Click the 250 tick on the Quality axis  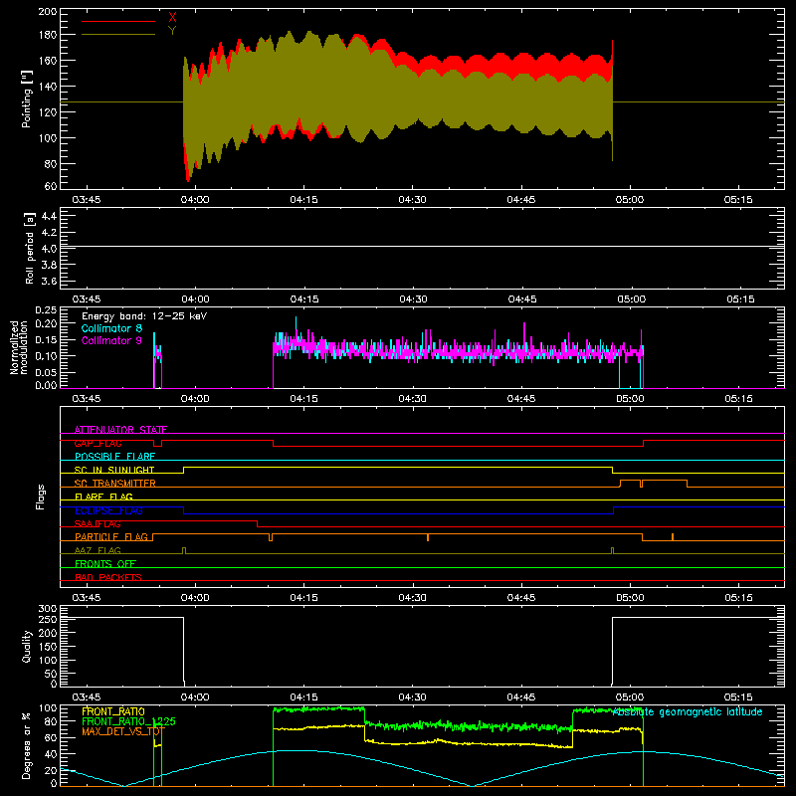click(x=48, y=619)
